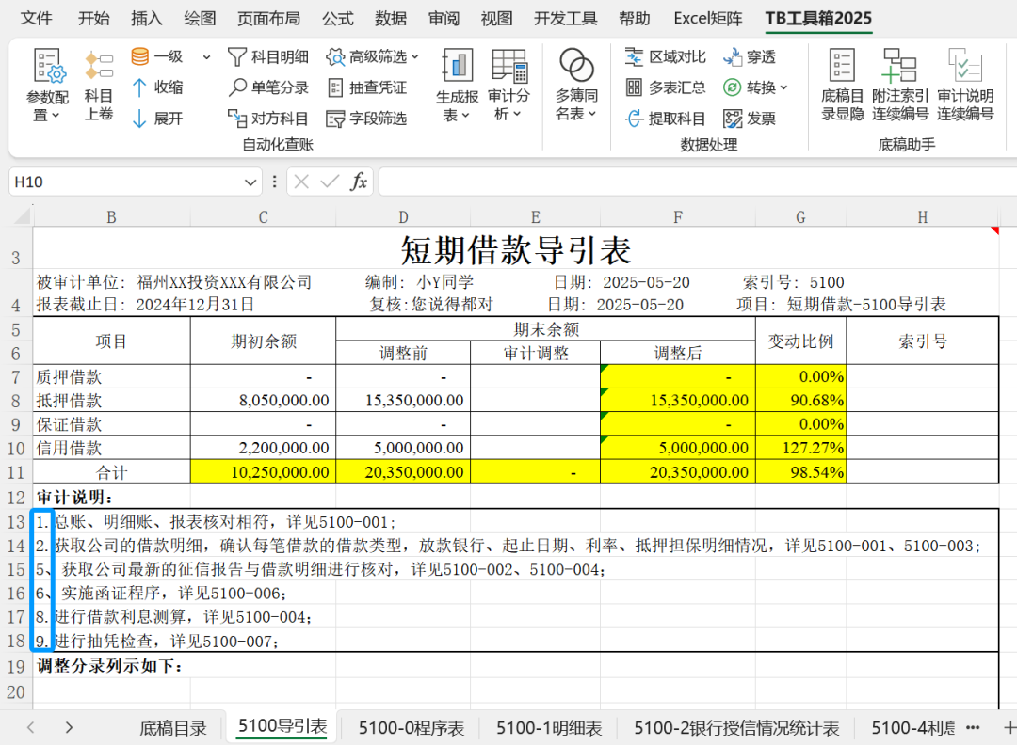The image size is (1017, 745).
Task: Click the 字段筛选 tool
Action: click(x=366, y=119)
